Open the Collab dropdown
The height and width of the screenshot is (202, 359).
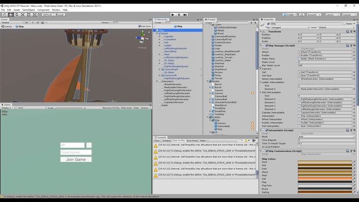click(x=289, y=15)
